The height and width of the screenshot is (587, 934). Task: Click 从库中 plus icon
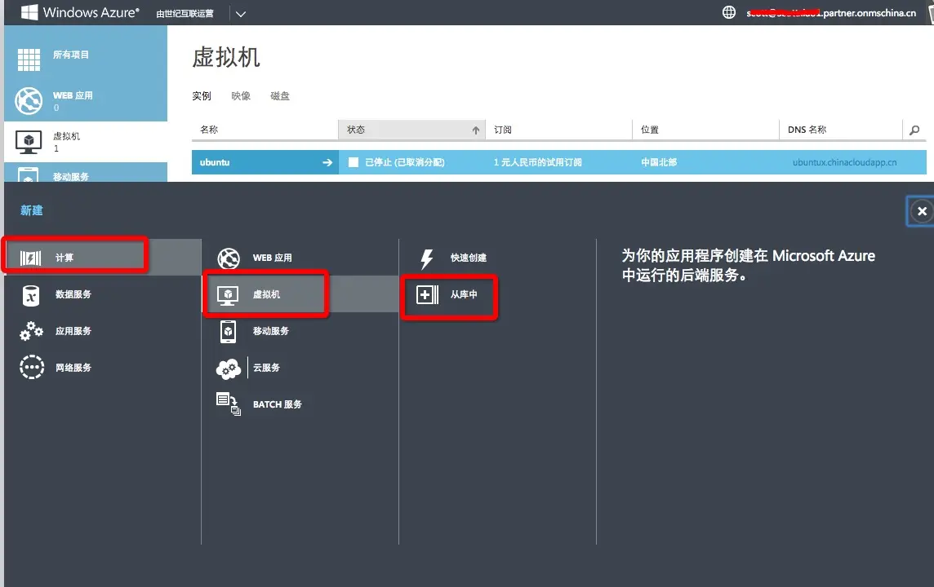[427, 294]
